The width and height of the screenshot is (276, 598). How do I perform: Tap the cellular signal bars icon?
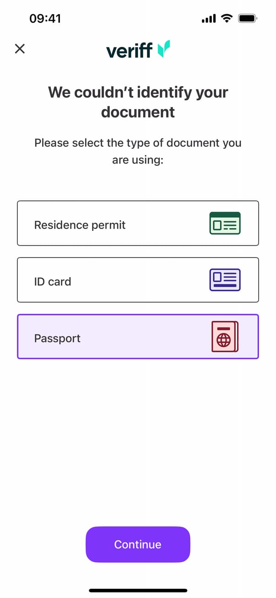coord(208,19)
